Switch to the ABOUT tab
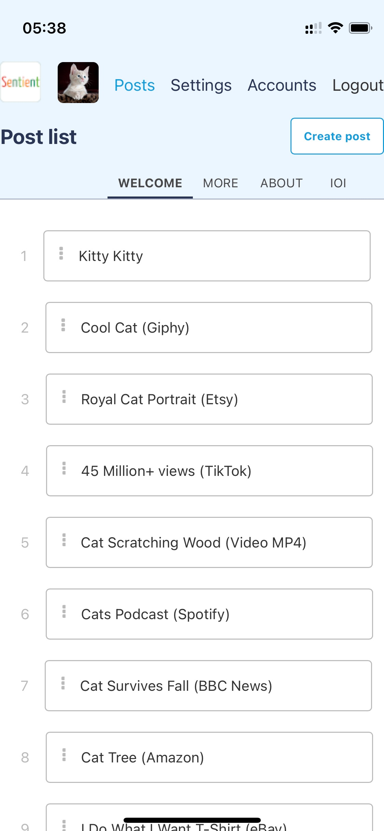Image resolution: width=384 pixels, height=831 pixels. (x=282, y=183)
